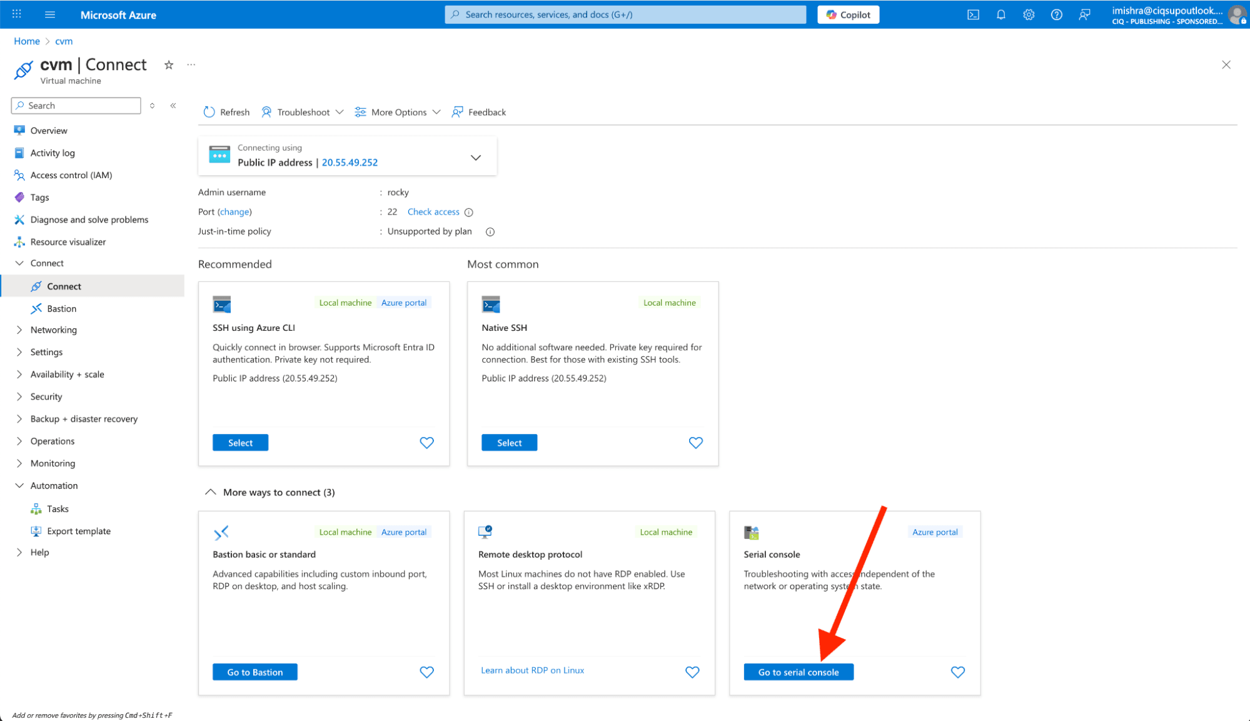Open the Azure portal hamburger menu
Screen dimensions: 1250x721
pyautogui.click(x=50, y=14)
